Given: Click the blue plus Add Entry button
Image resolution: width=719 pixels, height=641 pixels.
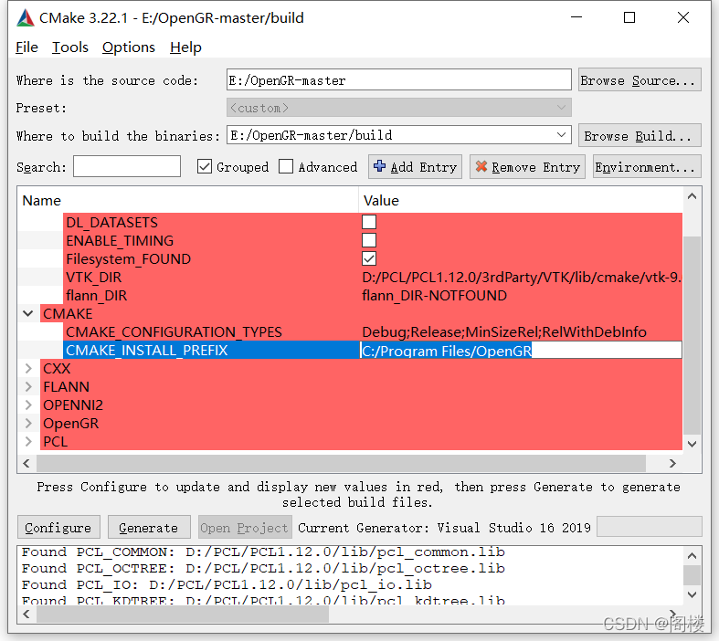Looking at the screenshot, I should click(415, 167).
